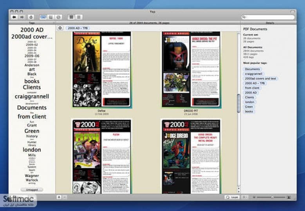The image size is (305, 211).
Task: Toggle the clock recent documents view
Action: [58, 17]
